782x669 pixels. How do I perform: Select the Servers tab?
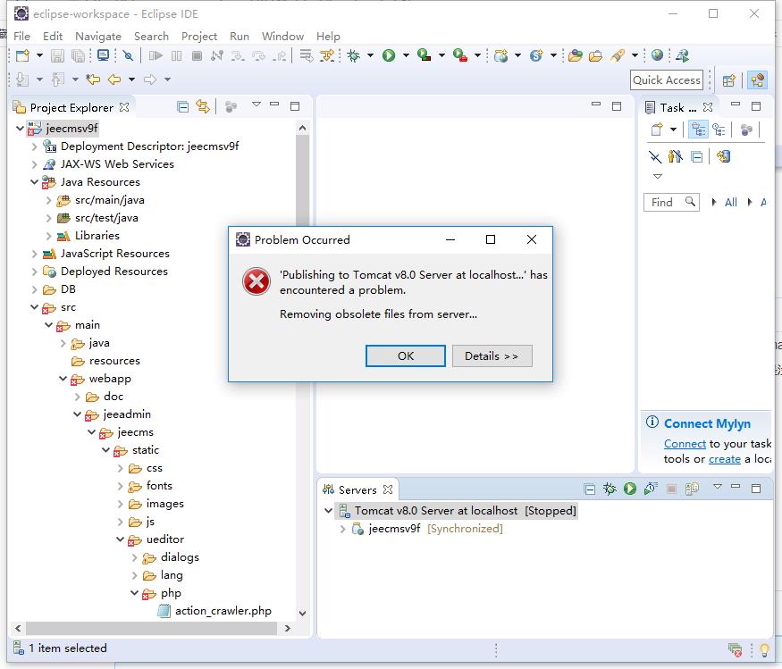coord(357,490)
